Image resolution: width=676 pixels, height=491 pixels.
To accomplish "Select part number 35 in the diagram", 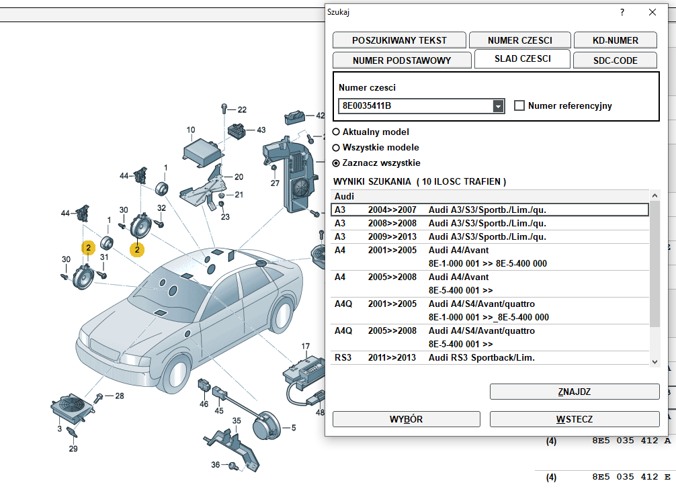I will [237, 420].
